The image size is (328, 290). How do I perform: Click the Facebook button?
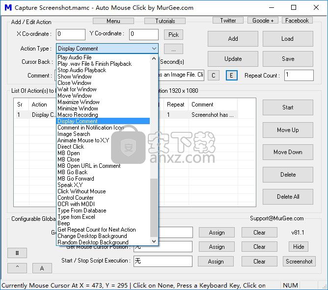[x=297, y=20]
